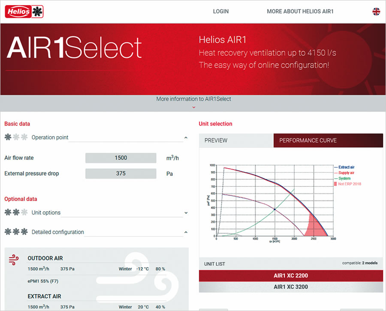This screenshot has width=386, height=311.
Task: Click the Detailed configuration gear icons
Action: click(x=16, y=232)
